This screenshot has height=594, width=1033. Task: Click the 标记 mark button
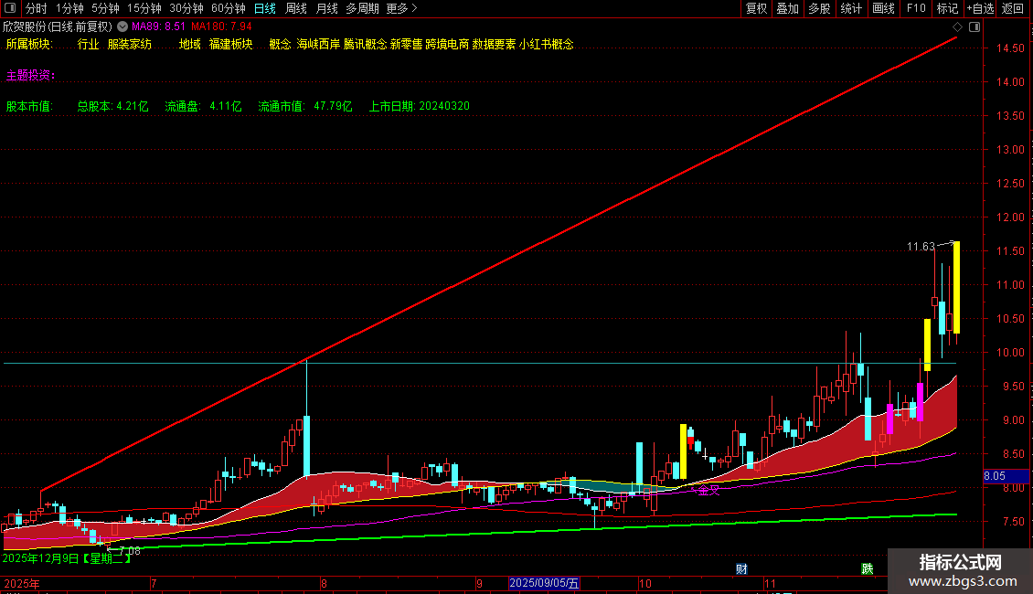tap(947, 8)
